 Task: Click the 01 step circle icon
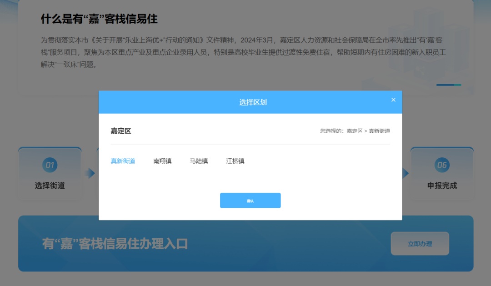point(50,165)
